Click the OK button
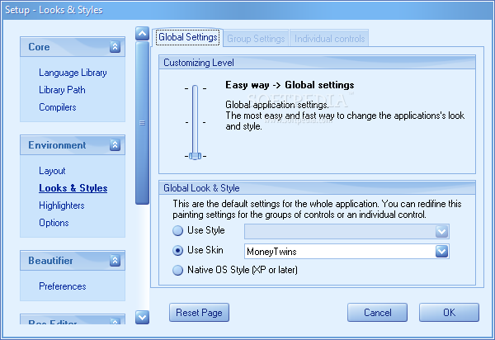 pos(449,313)
